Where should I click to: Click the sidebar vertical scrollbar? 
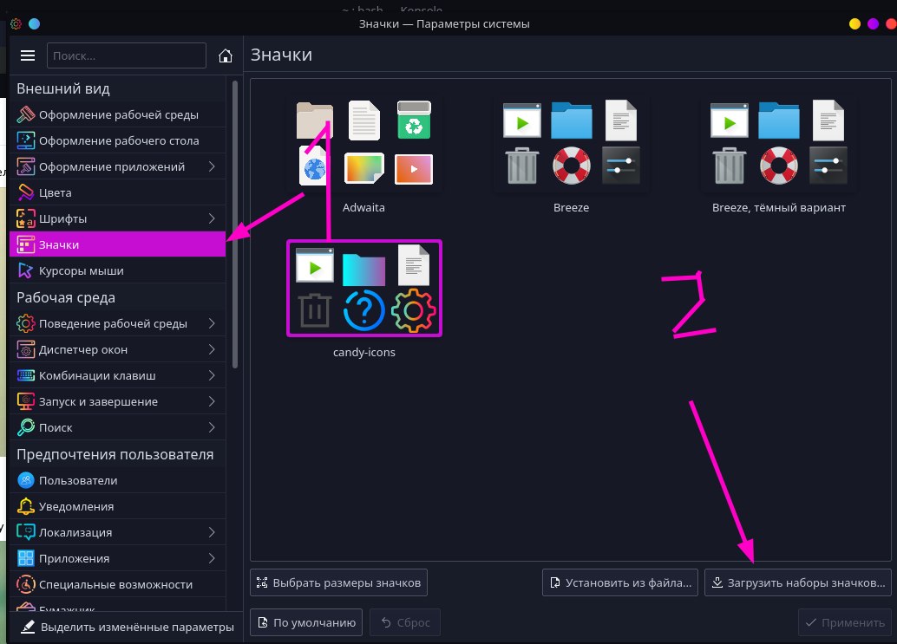coord(234,224)
